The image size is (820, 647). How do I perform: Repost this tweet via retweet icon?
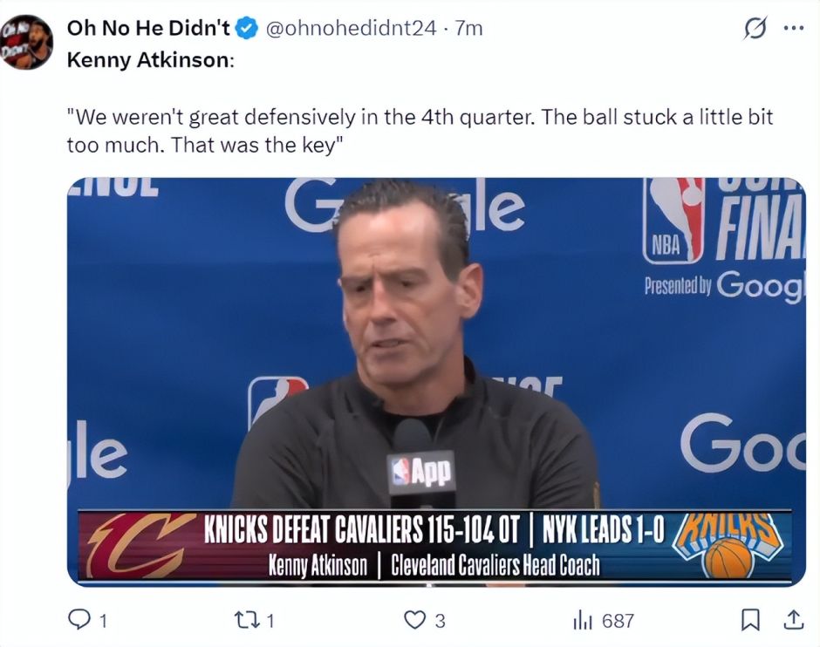pos(248,620)
